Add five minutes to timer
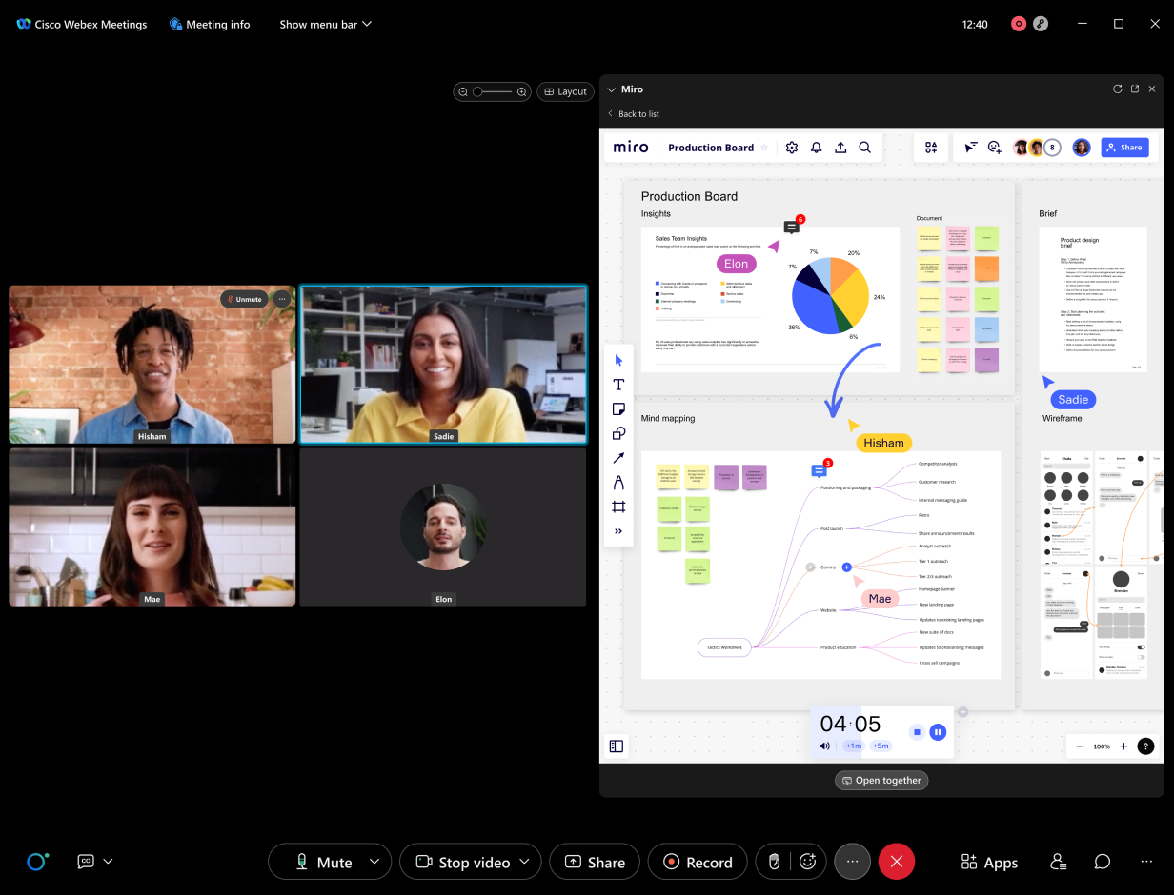Screen dimensions: 1174x895 (880, 746)
